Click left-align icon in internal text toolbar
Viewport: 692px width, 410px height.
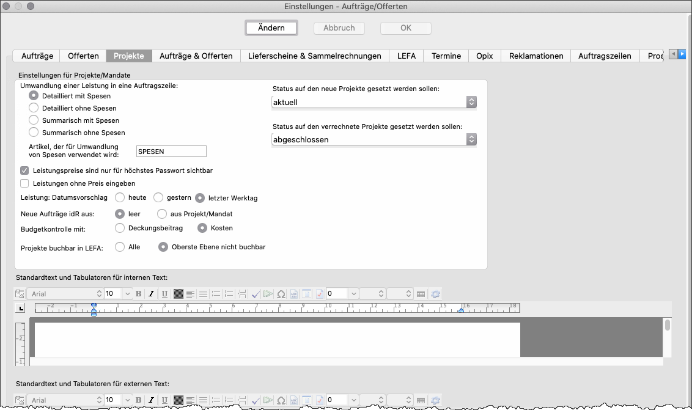191,294
